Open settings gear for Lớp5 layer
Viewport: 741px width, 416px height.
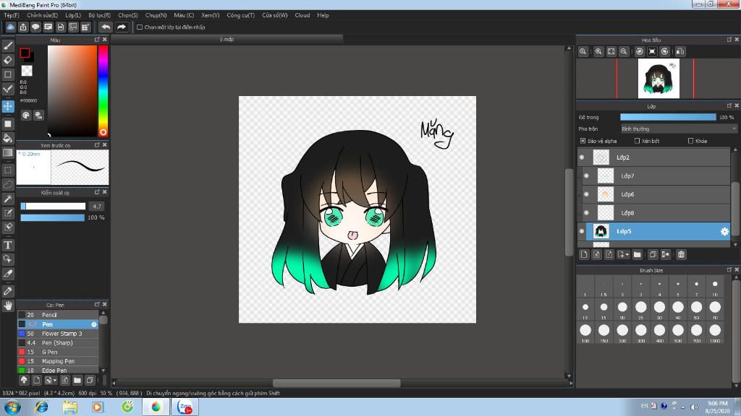point(724,232)
